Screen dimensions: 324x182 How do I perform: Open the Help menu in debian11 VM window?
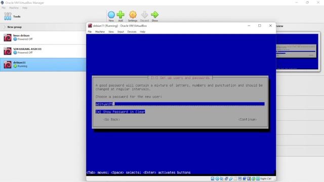[143, 32]
